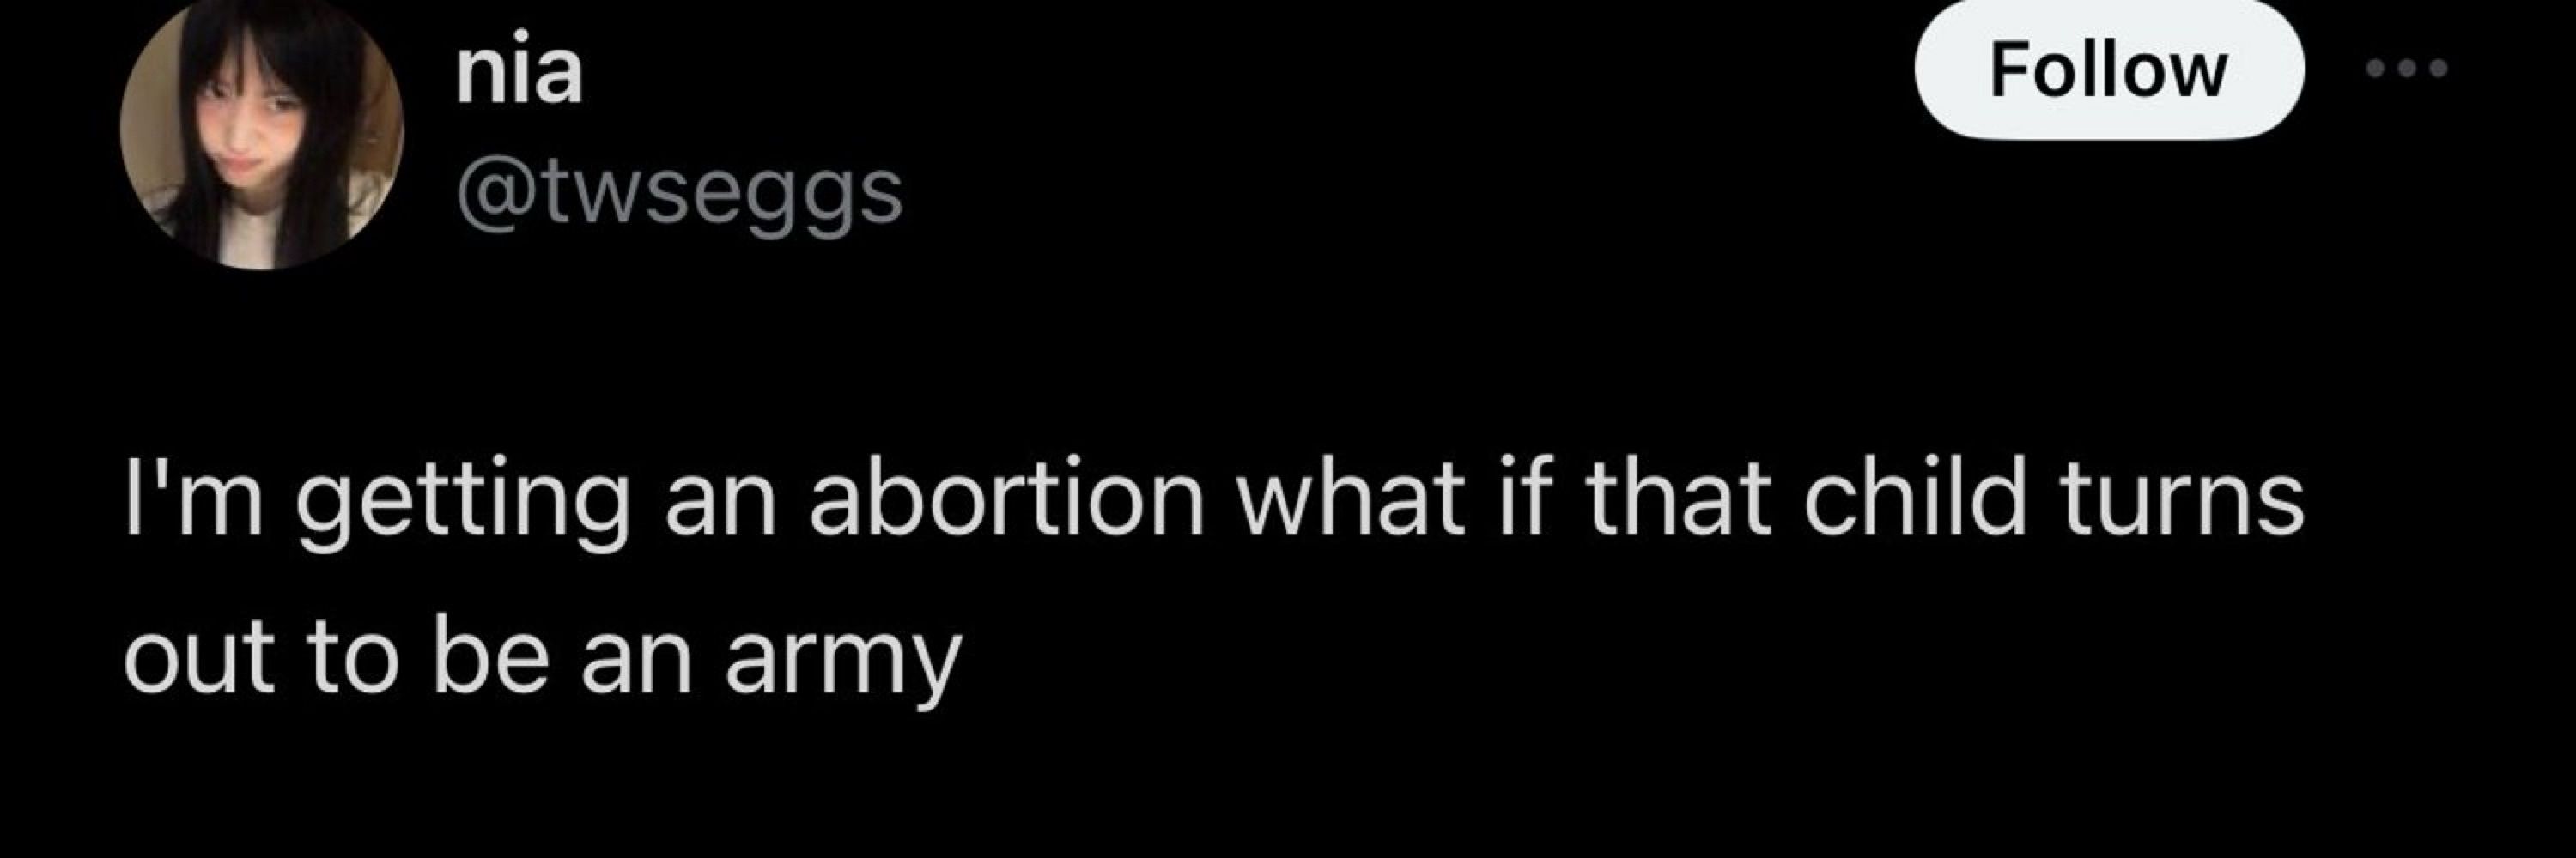The width and height of the screenshot is (2576, 858).
Task: Click the word "getting" in the tweet
Action: (463, 504)
